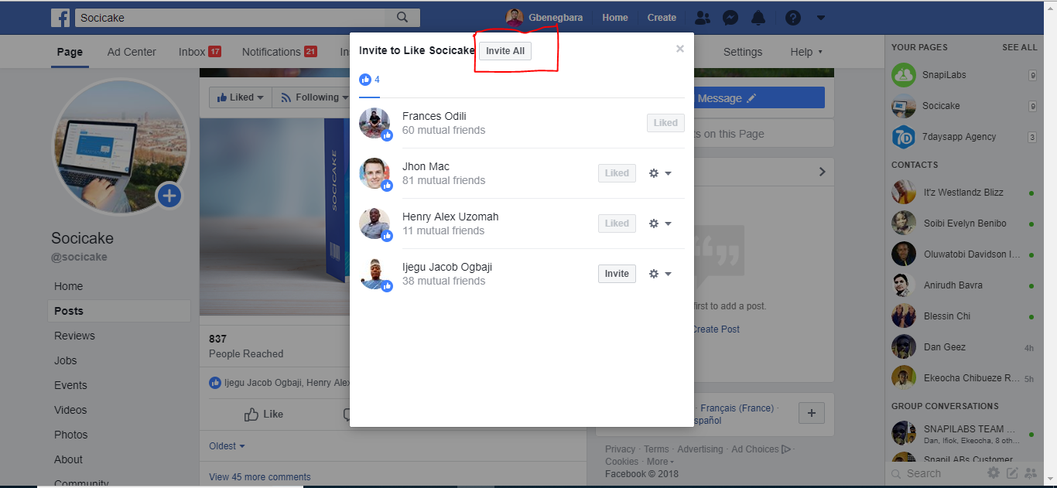Viewport: 1057px width, 488px height.
Task: Open gear options for Jhon Mac
Action: tap(660, 173)
